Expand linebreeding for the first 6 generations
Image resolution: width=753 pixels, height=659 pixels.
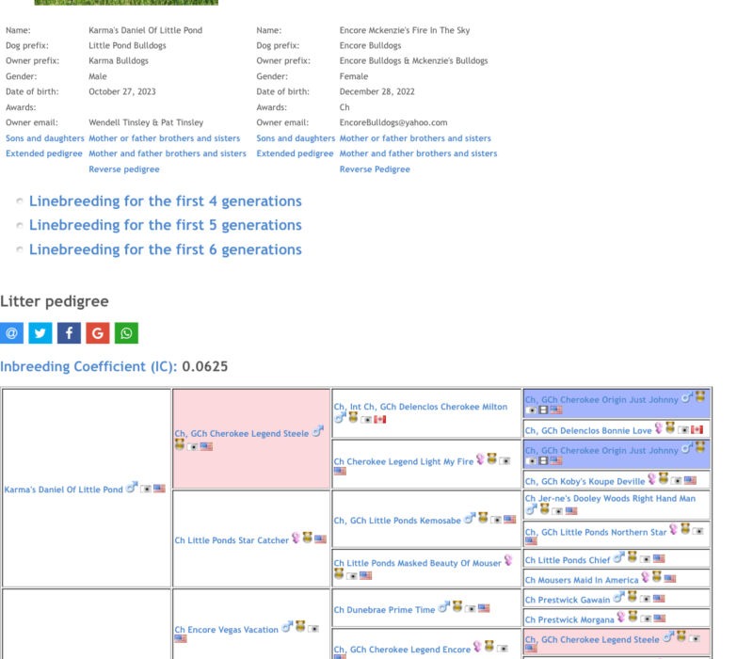pos(165,249)
